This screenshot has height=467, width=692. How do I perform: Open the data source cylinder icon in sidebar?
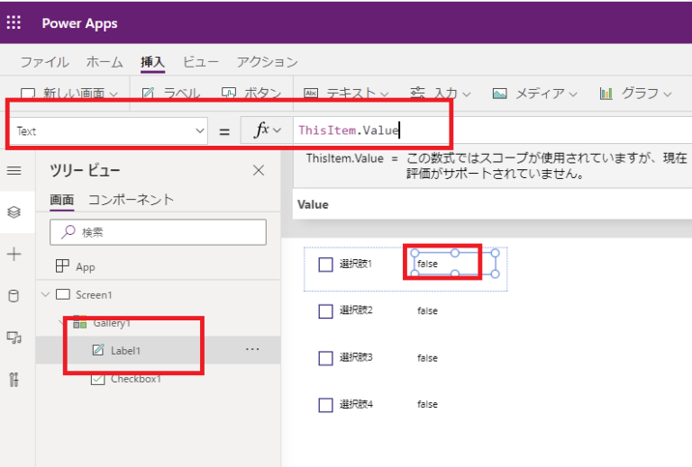tap(14, 296)
